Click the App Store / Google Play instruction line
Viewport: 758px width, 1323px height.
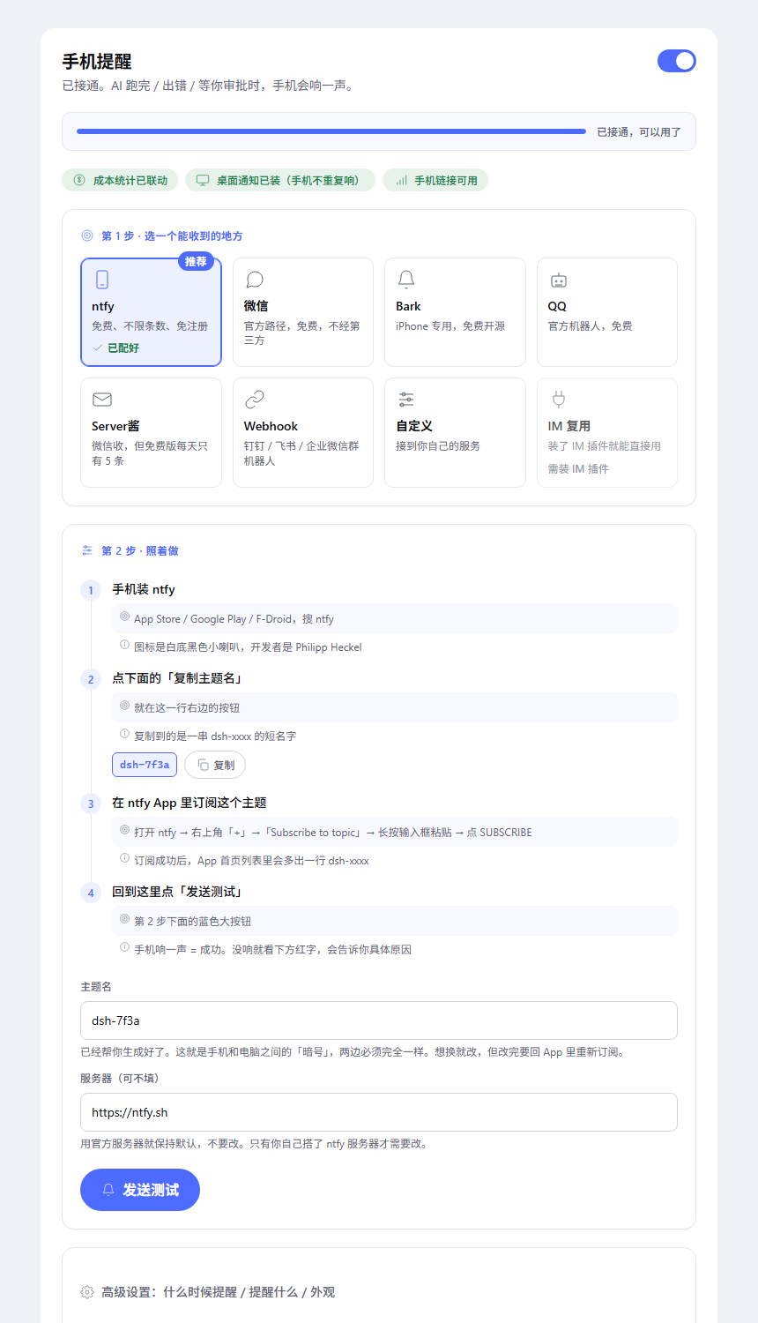[395, 618]
